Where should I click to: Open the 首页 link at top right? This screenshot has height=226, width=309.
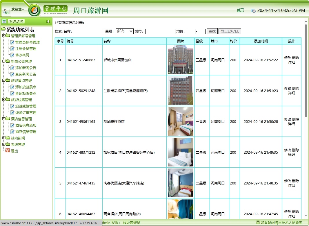[x=240, y=10]
